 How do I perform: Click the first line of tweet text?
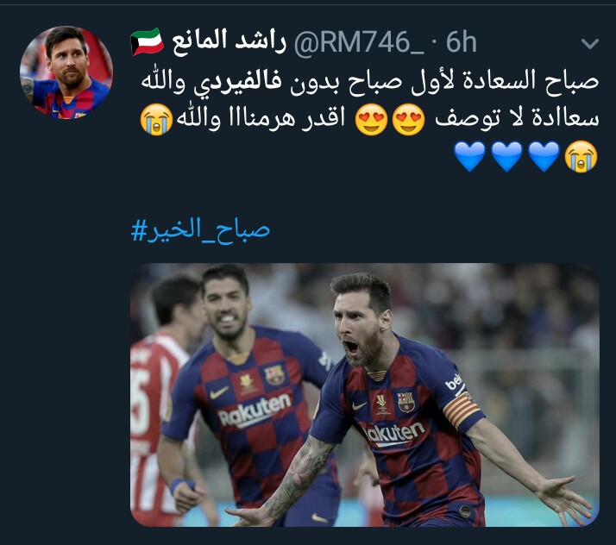369,82
